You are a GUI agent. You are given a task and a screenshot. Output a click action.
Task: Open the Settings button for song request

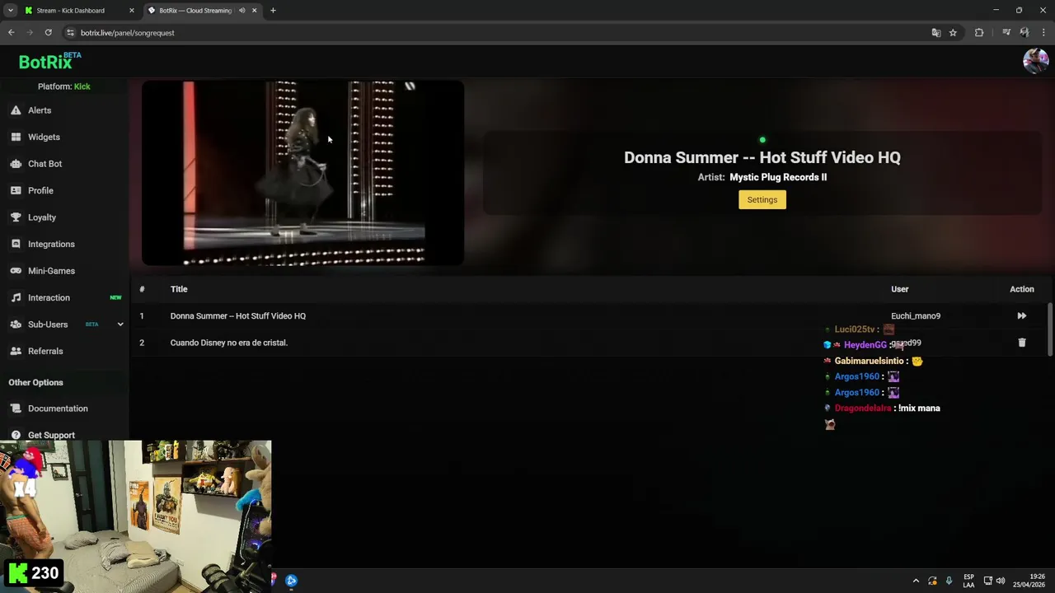(762, 199)
